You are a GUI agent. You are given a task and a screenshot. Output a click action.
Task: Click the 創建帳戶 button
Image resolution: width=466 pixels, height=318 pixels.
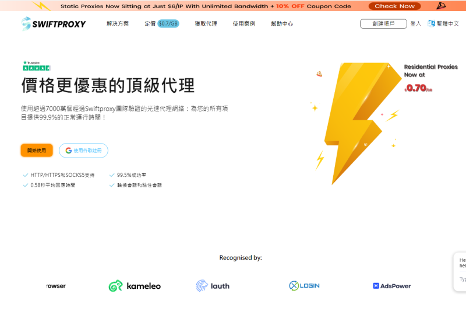pyautogui.click(x=383, y=23)
